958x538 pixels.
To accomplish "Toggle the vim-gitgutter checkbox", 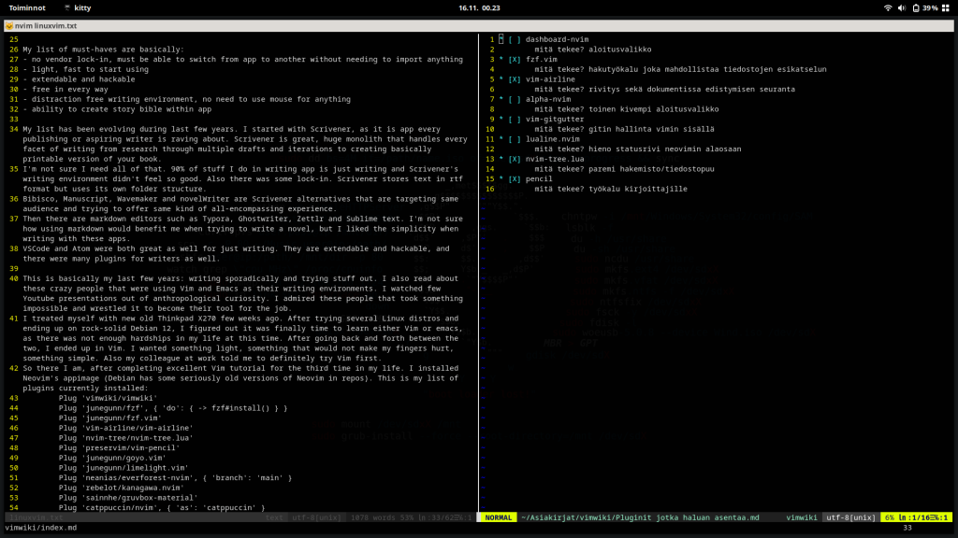I will tap(515, 120).
